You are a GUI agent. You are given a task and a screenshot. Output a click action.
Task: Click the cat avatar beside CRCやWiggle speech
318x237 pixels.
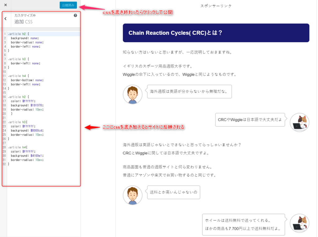point(300,122)
